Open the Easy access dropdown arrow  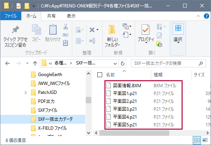130,35
